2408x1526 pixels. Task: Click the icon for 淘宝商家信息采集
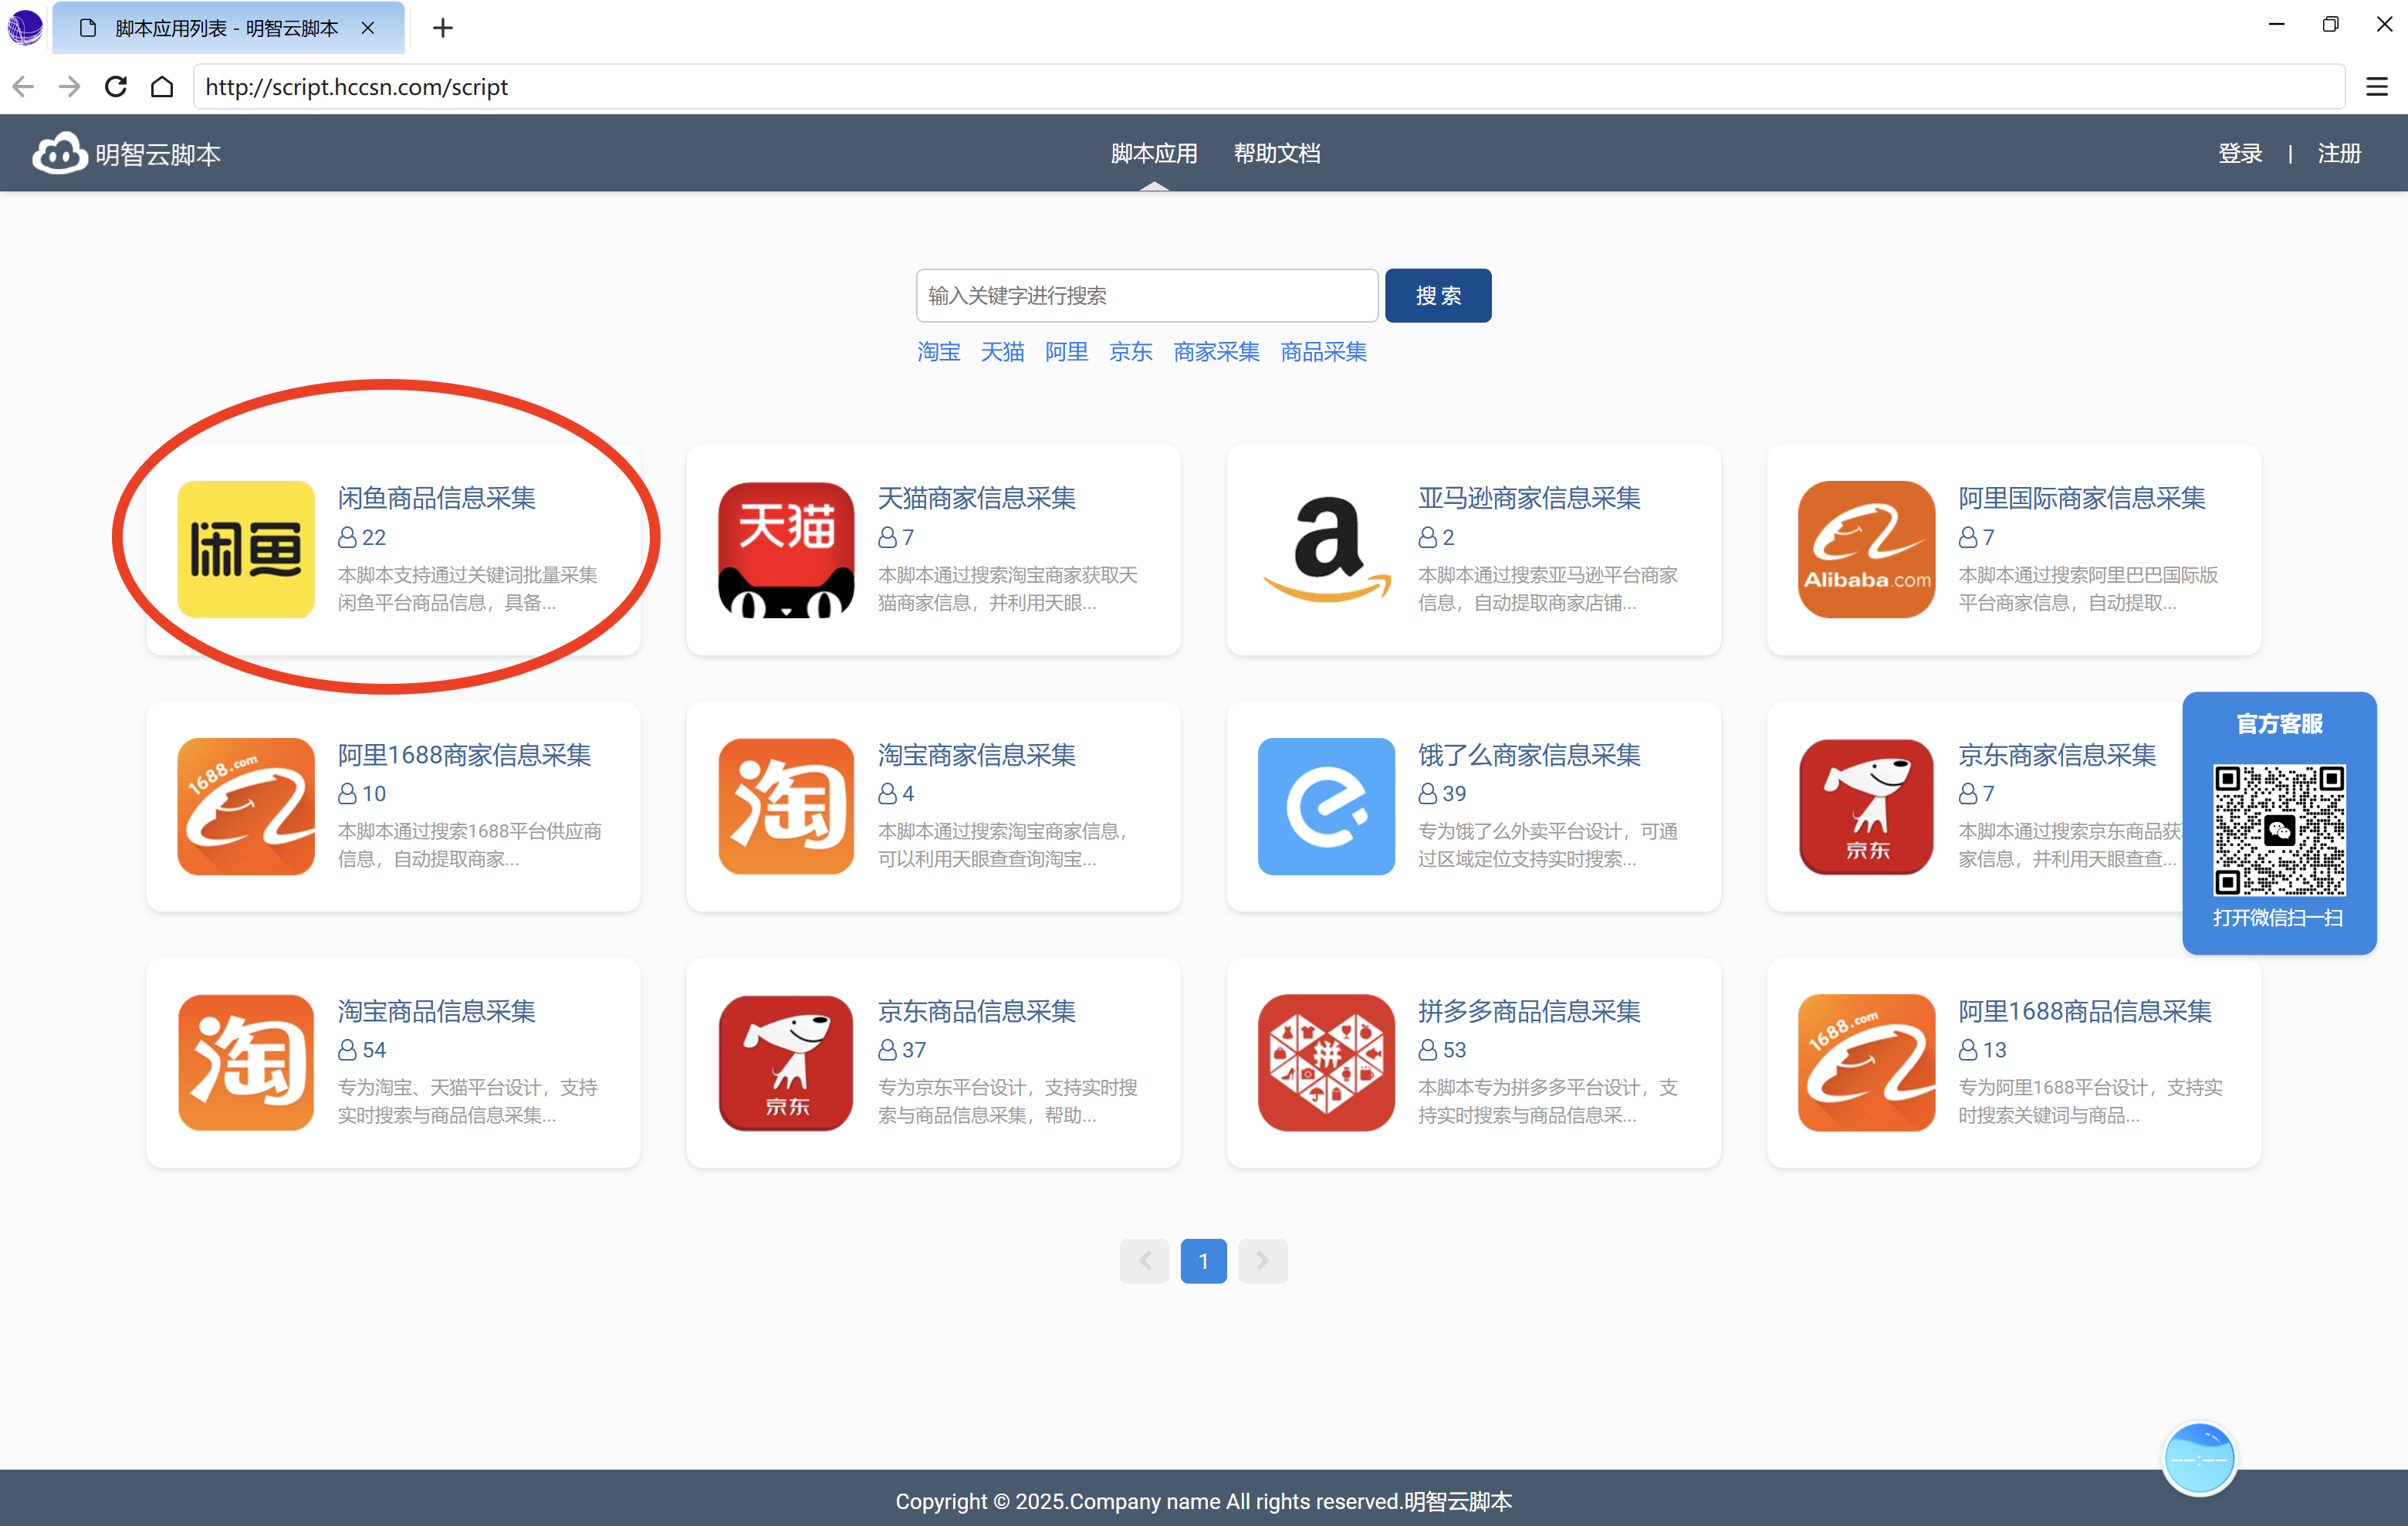coord(786,806)
